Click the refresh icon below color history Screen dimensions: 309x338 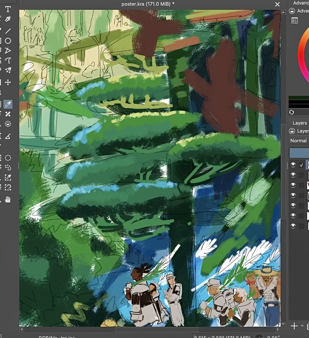292,112
